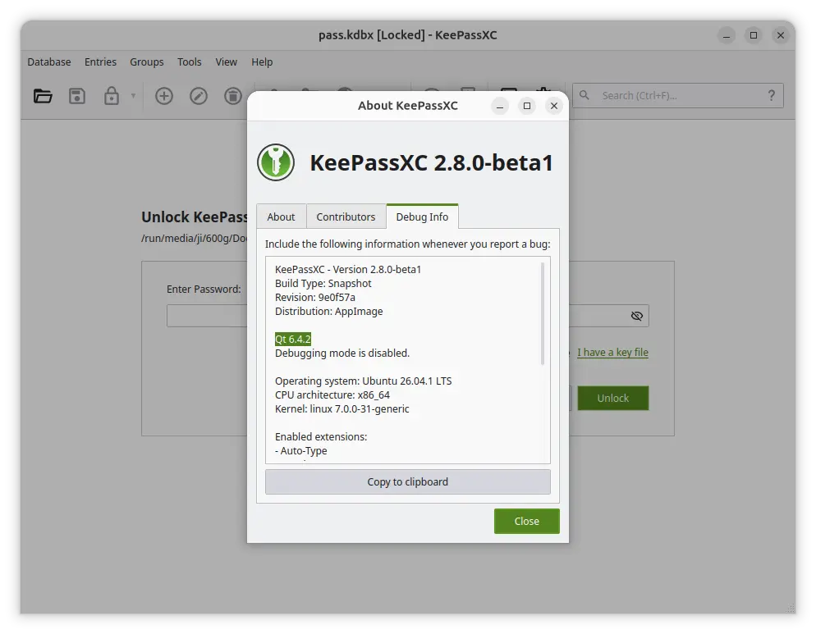816x634 pixels.
Task: Switch to the Contributors tab
Action: coord(346,217)
